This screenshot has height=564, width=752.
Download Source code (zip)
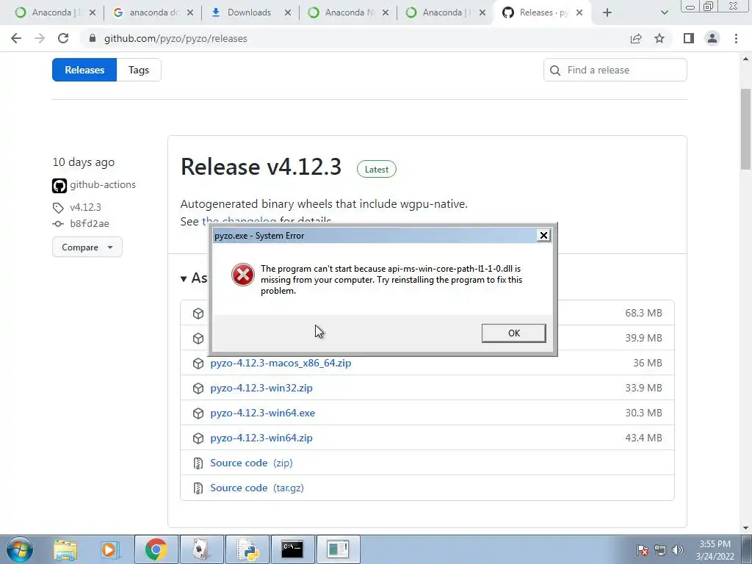click(x=251, y=463)
